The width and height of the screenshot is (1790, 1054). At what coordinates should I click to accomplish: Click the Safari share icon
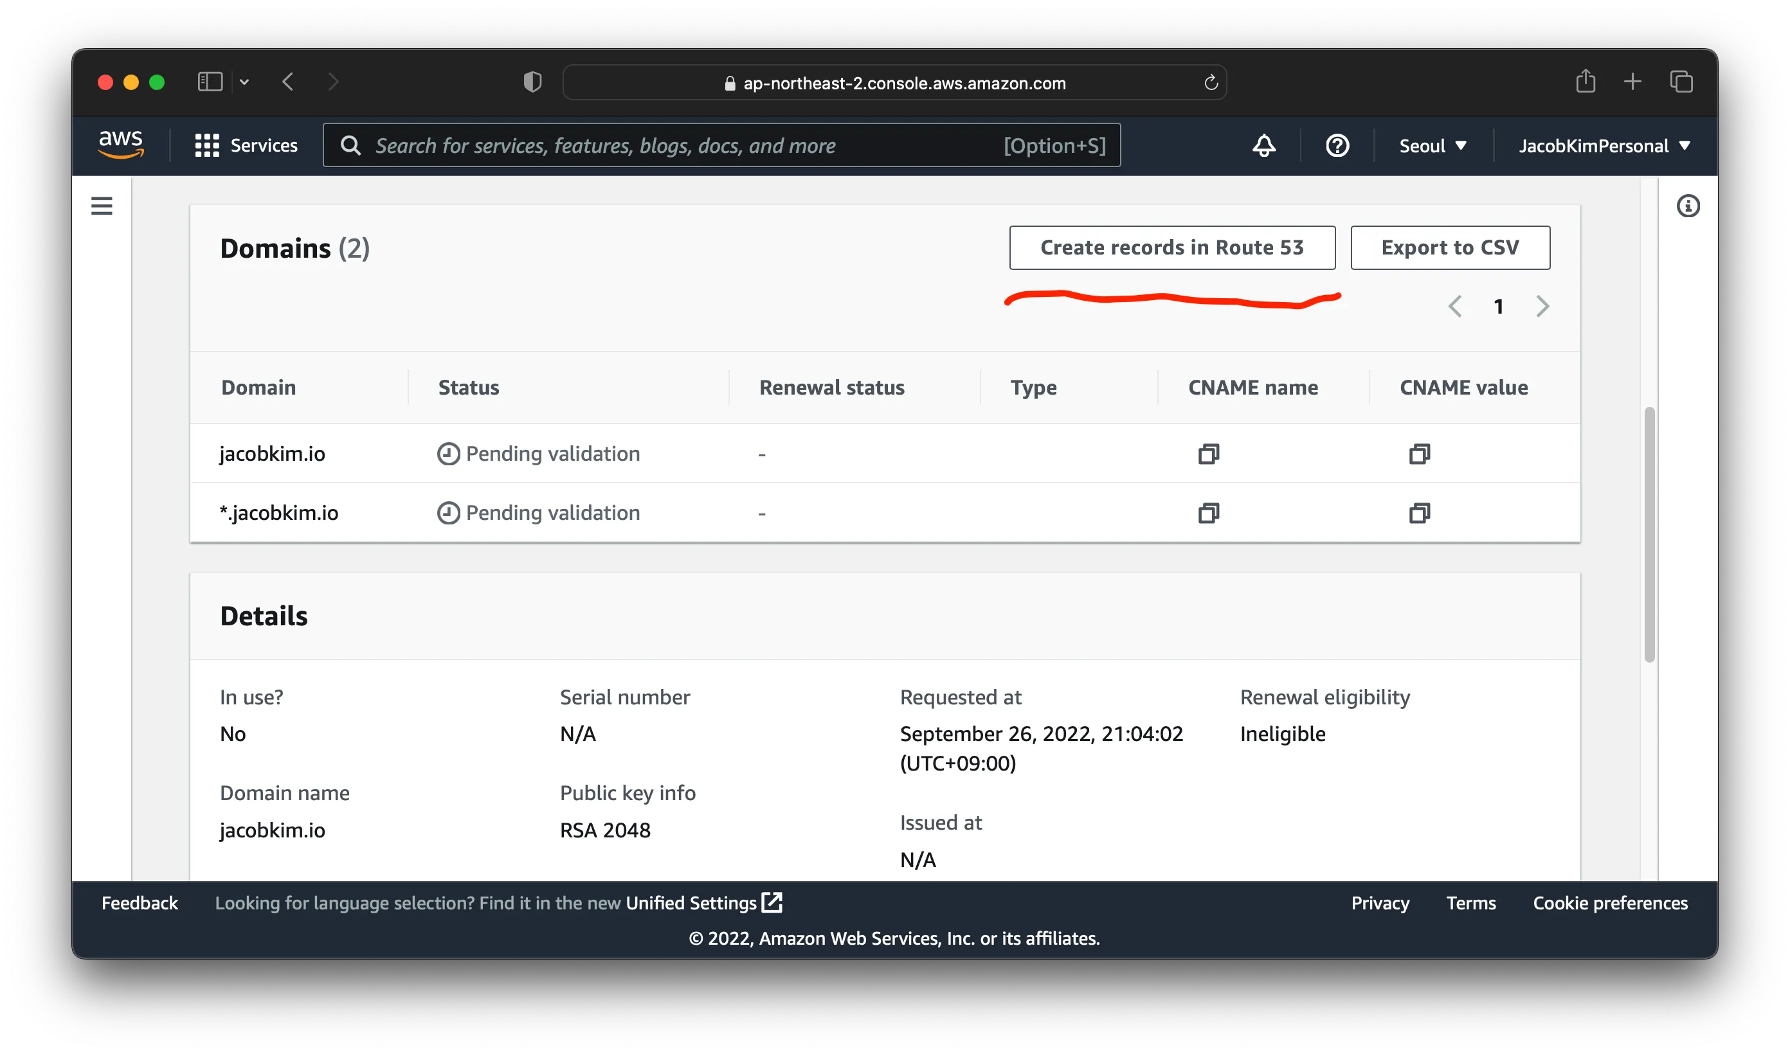(x=1586, y=82)
